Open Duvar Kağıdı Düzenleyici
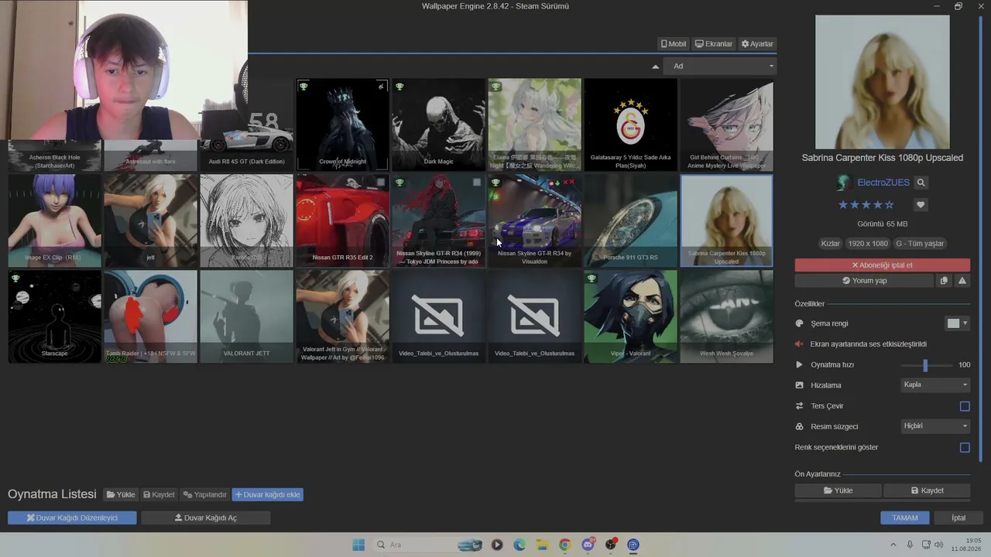The width and height of the screenshot is (991, 557). click(72, 518)
